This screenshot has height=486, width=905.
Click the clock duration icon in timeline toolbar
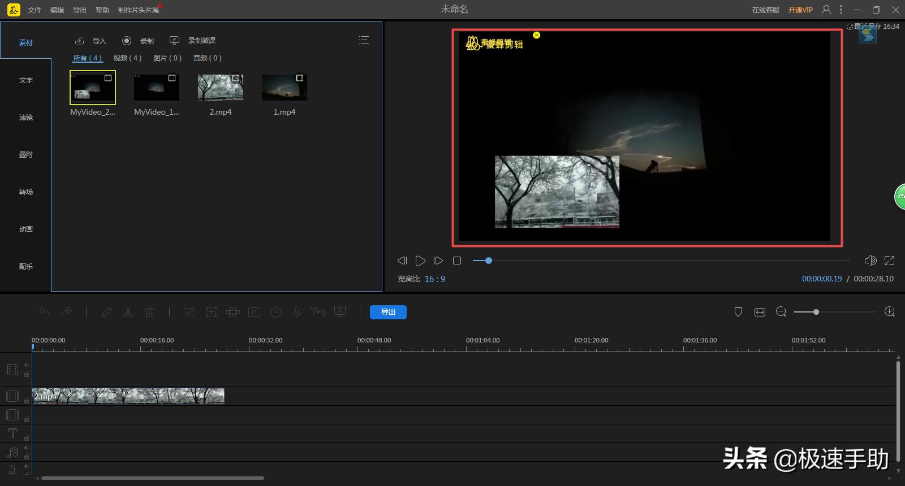pyautogui.click(x=275, y=312)
